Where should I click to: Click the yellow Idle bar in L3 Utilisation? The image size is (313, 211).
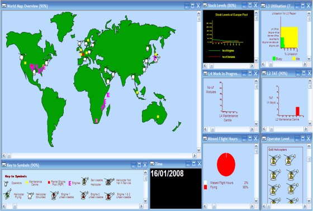point(291,37)
